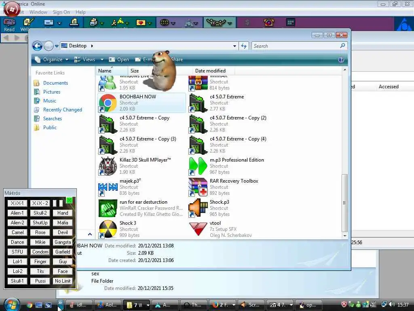The height and width of the screenshot is (311, 414).
Task: Open the Documents favorite link
Action: 55,83
